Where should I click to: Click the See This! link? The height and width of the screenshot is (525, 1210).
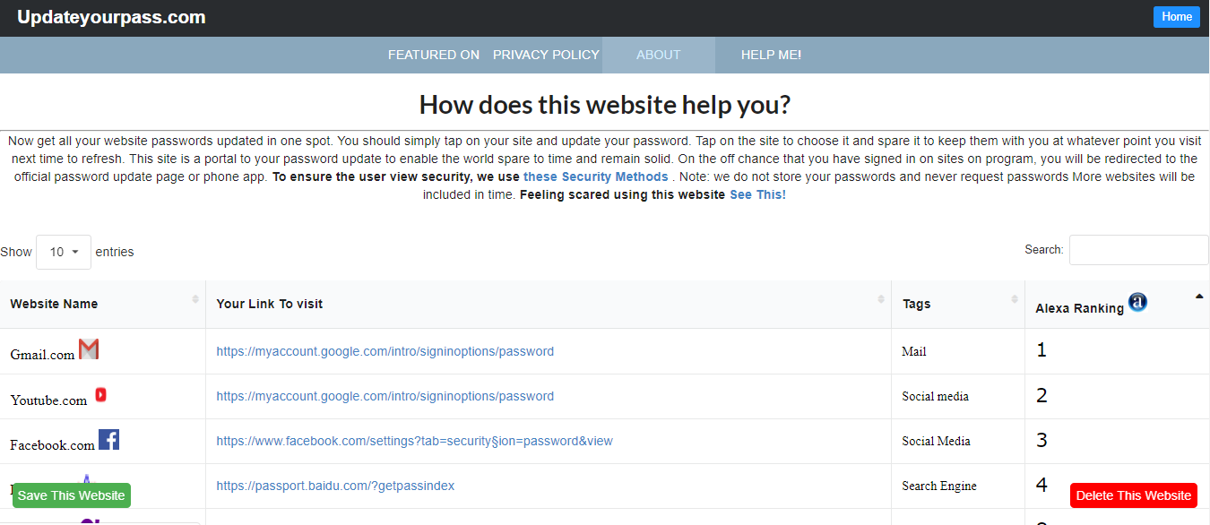[x=757, y=194]
